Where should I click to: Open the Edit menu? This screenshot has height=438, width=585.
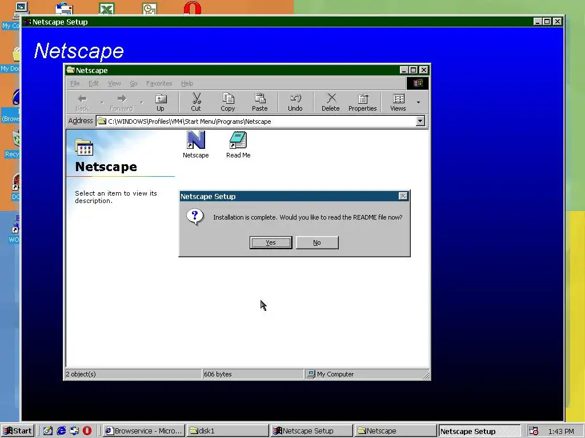pyautogui.click(x=94, y=83)
